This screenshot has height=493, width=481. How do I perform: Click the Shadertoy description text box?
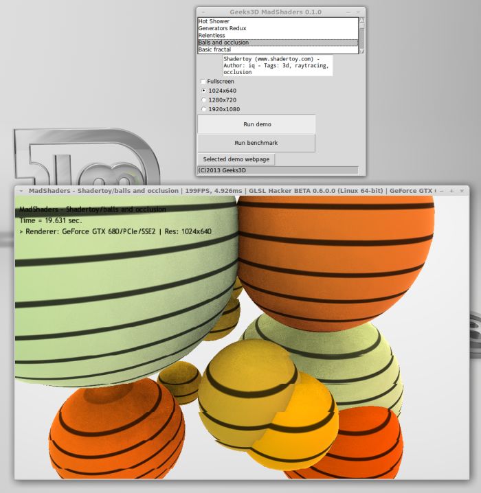(278, 65)
